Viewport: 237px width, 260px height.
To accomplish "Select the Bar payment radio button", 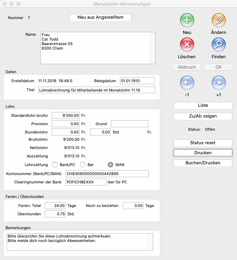I will click(x=83, y=165).
